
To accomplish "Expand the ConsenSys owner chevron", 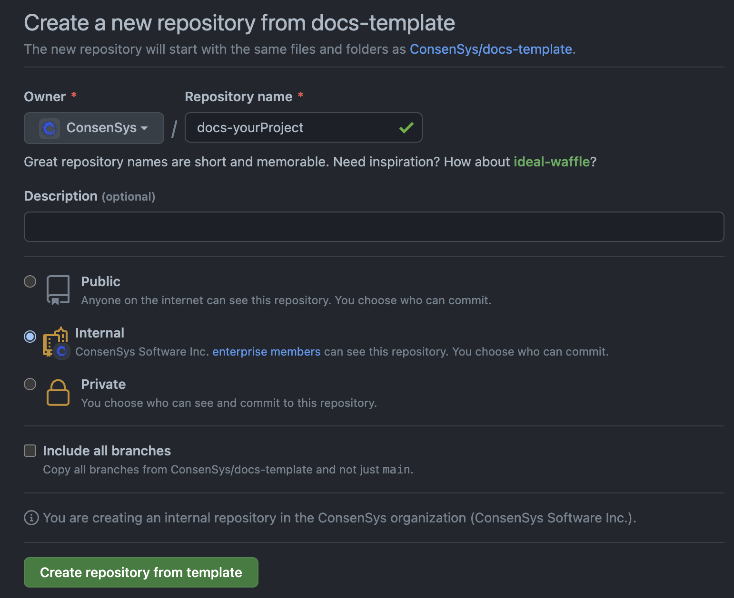I will 144,128.
